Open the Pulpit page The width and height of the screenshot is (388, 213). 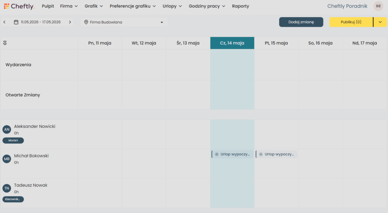click(x=48, y=6)
